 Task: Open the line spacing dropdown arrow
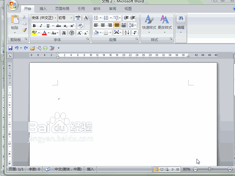(135, 25)
